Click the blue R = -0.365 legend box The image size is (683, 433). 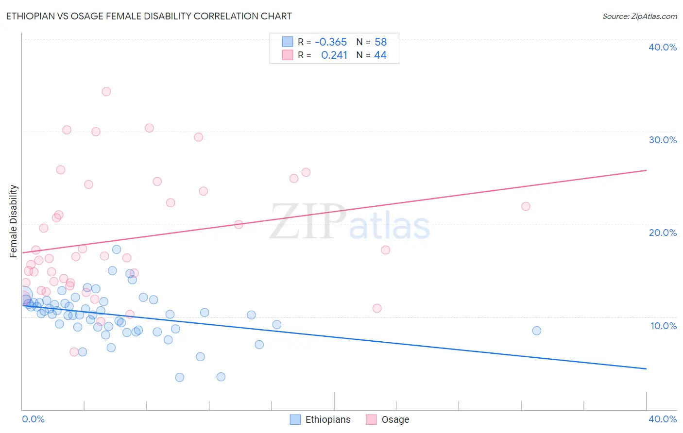[x=288, y=42]
